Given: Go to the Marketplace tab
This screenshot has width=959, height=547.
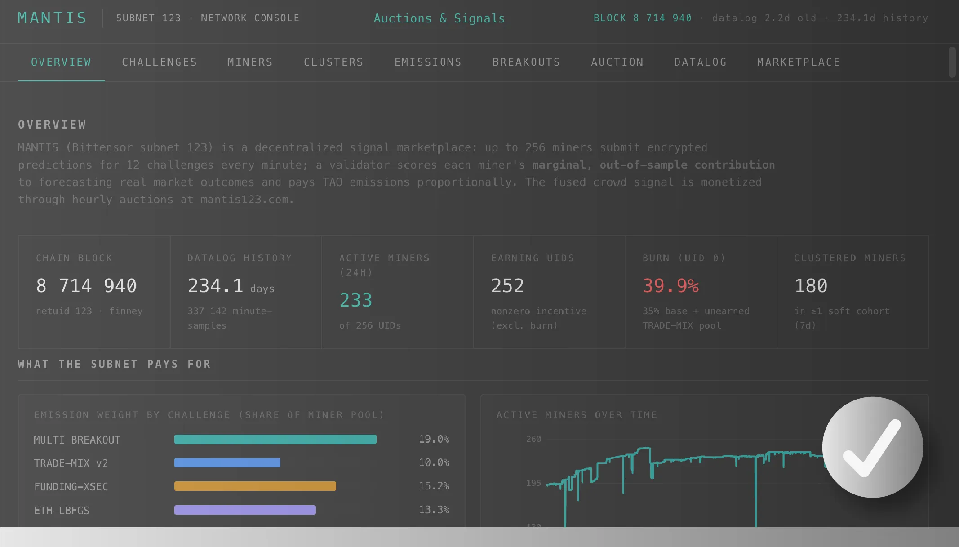Looking at the screenshot, I should (x=799, y=62).
